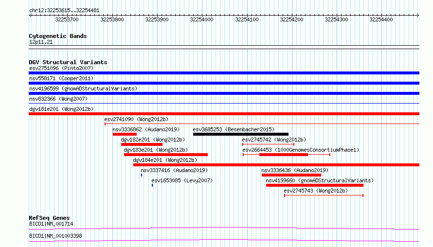Click the black esv3685253 (Besenbacher2015) bar

241,134
